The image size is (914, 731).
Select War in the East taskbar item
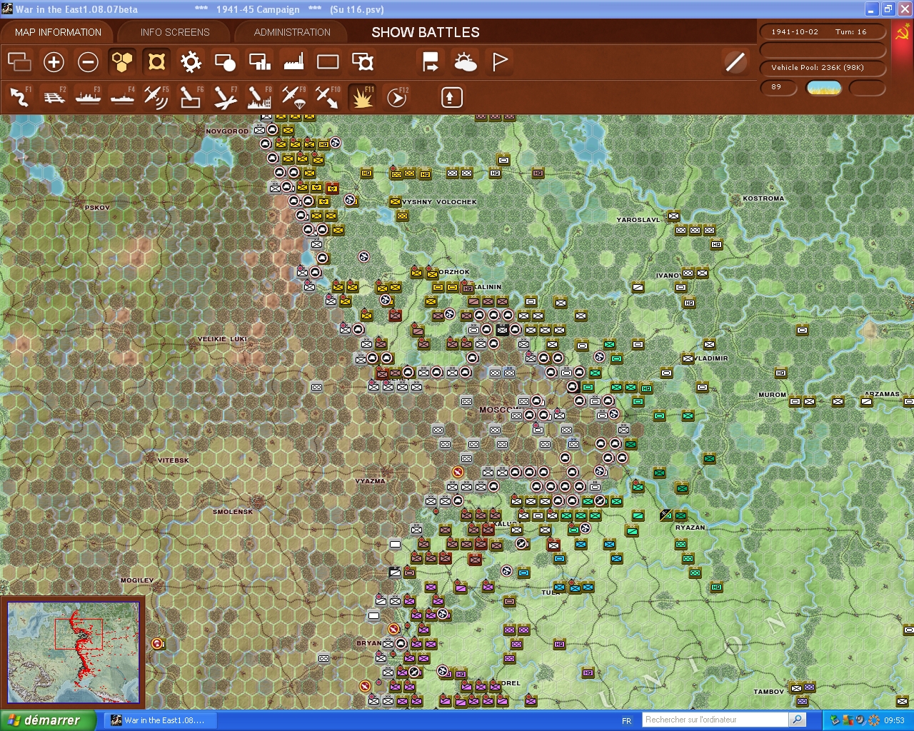coord(160,720)
